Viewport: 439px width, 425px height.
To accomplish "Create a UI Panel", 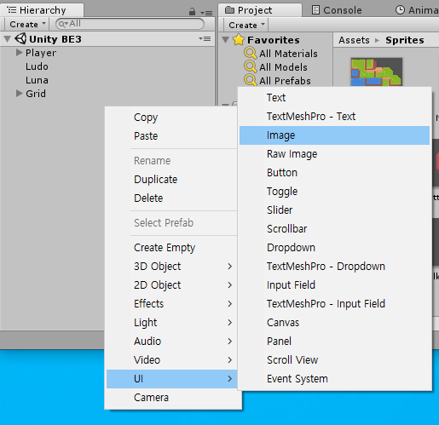I will [334, 342].
